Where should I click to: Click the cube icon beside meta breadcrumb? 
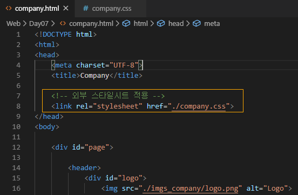[197, 24]
